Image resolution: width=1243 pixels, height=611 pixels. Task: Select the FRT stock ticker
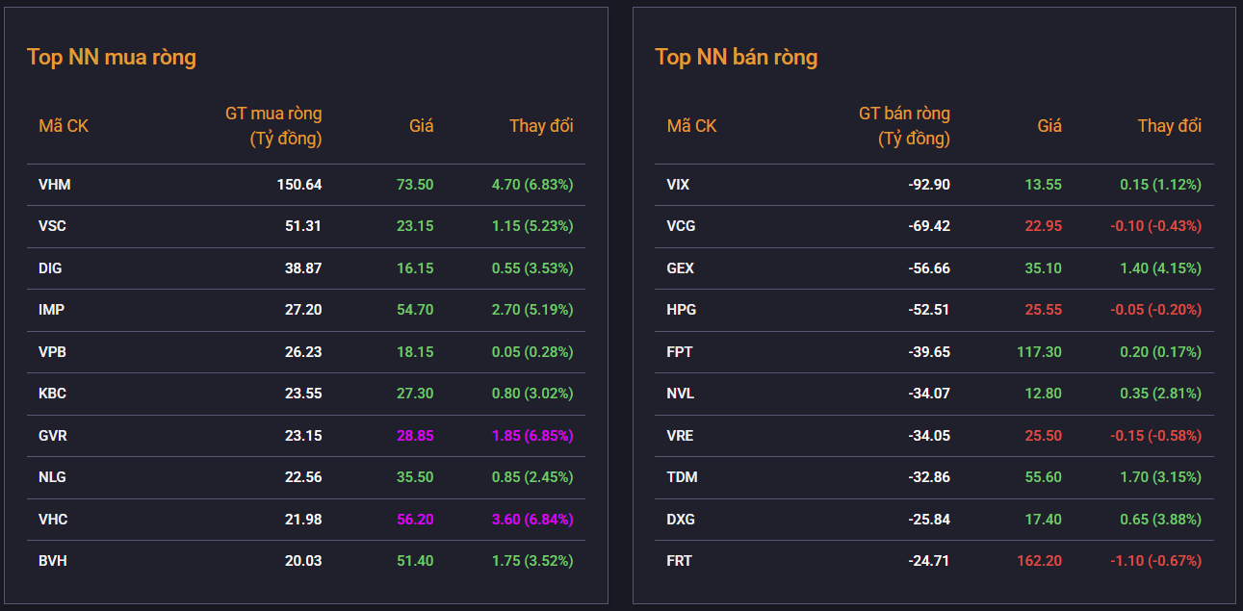coord(679,561)
